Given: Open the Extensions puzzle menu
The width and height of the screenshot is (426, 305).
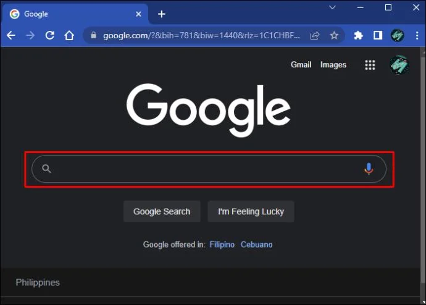Looking at the screenshot, I should coord(358,35).
